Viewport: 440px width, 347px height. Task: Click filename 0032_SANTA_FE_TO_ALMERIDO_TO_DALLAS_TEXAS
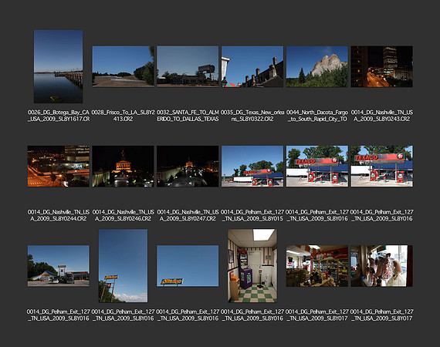point(188,116)
